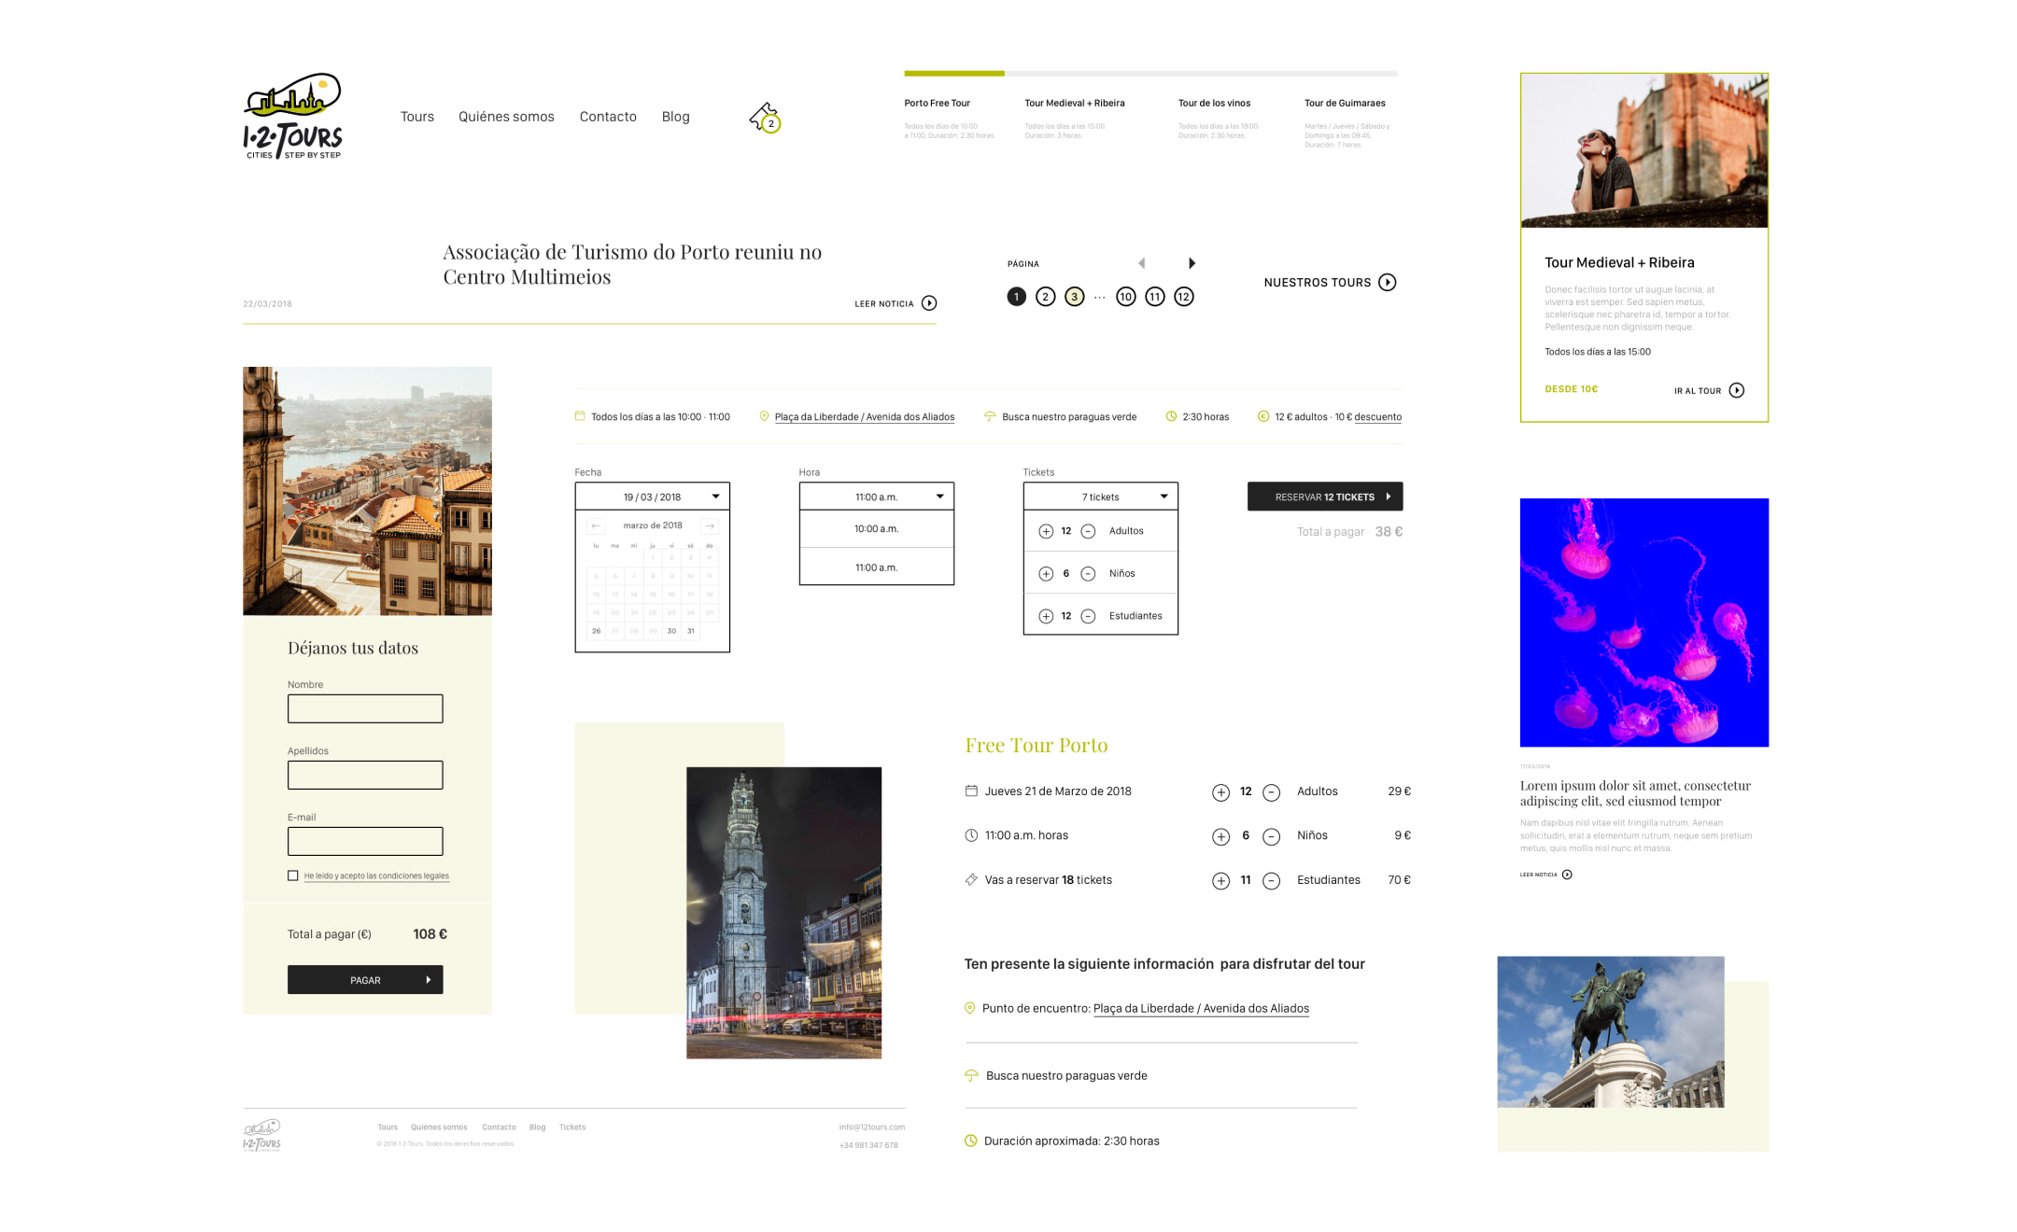
Task: Remove a Niños ticket in Free Tour summary
Action: (1271, 836)
